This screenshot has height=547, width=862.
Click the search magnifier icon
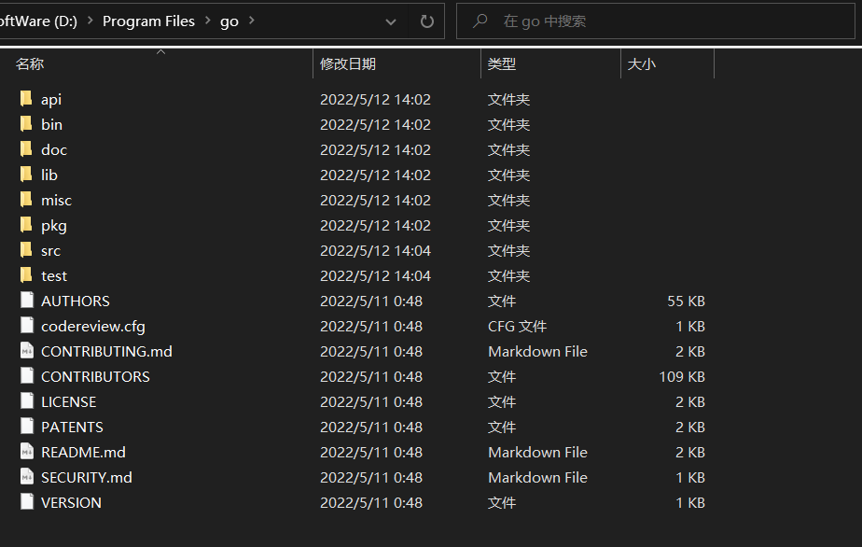480,21
